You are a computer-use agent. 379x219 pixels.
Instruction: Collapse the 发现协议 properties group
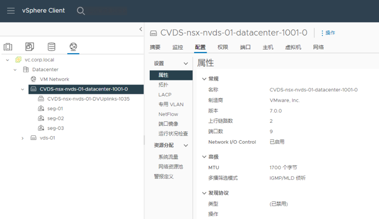204,193
